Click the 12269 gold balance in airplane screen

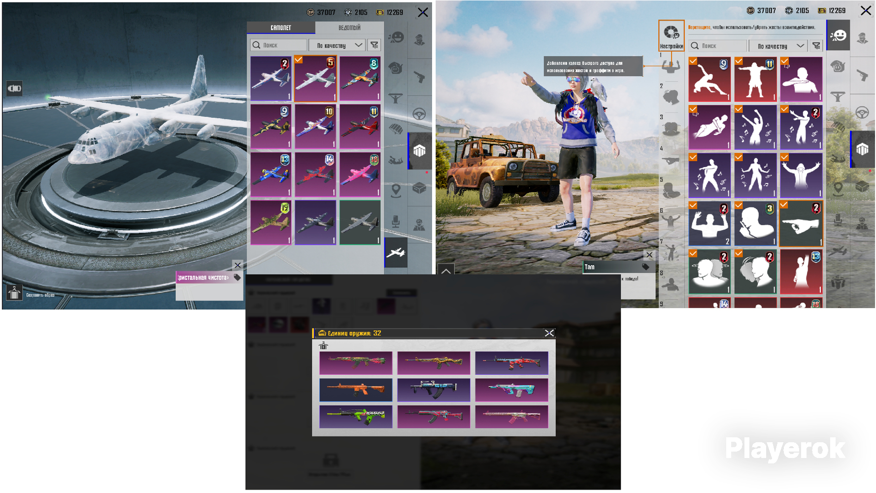pyautogui.click(x=390, y=12)
